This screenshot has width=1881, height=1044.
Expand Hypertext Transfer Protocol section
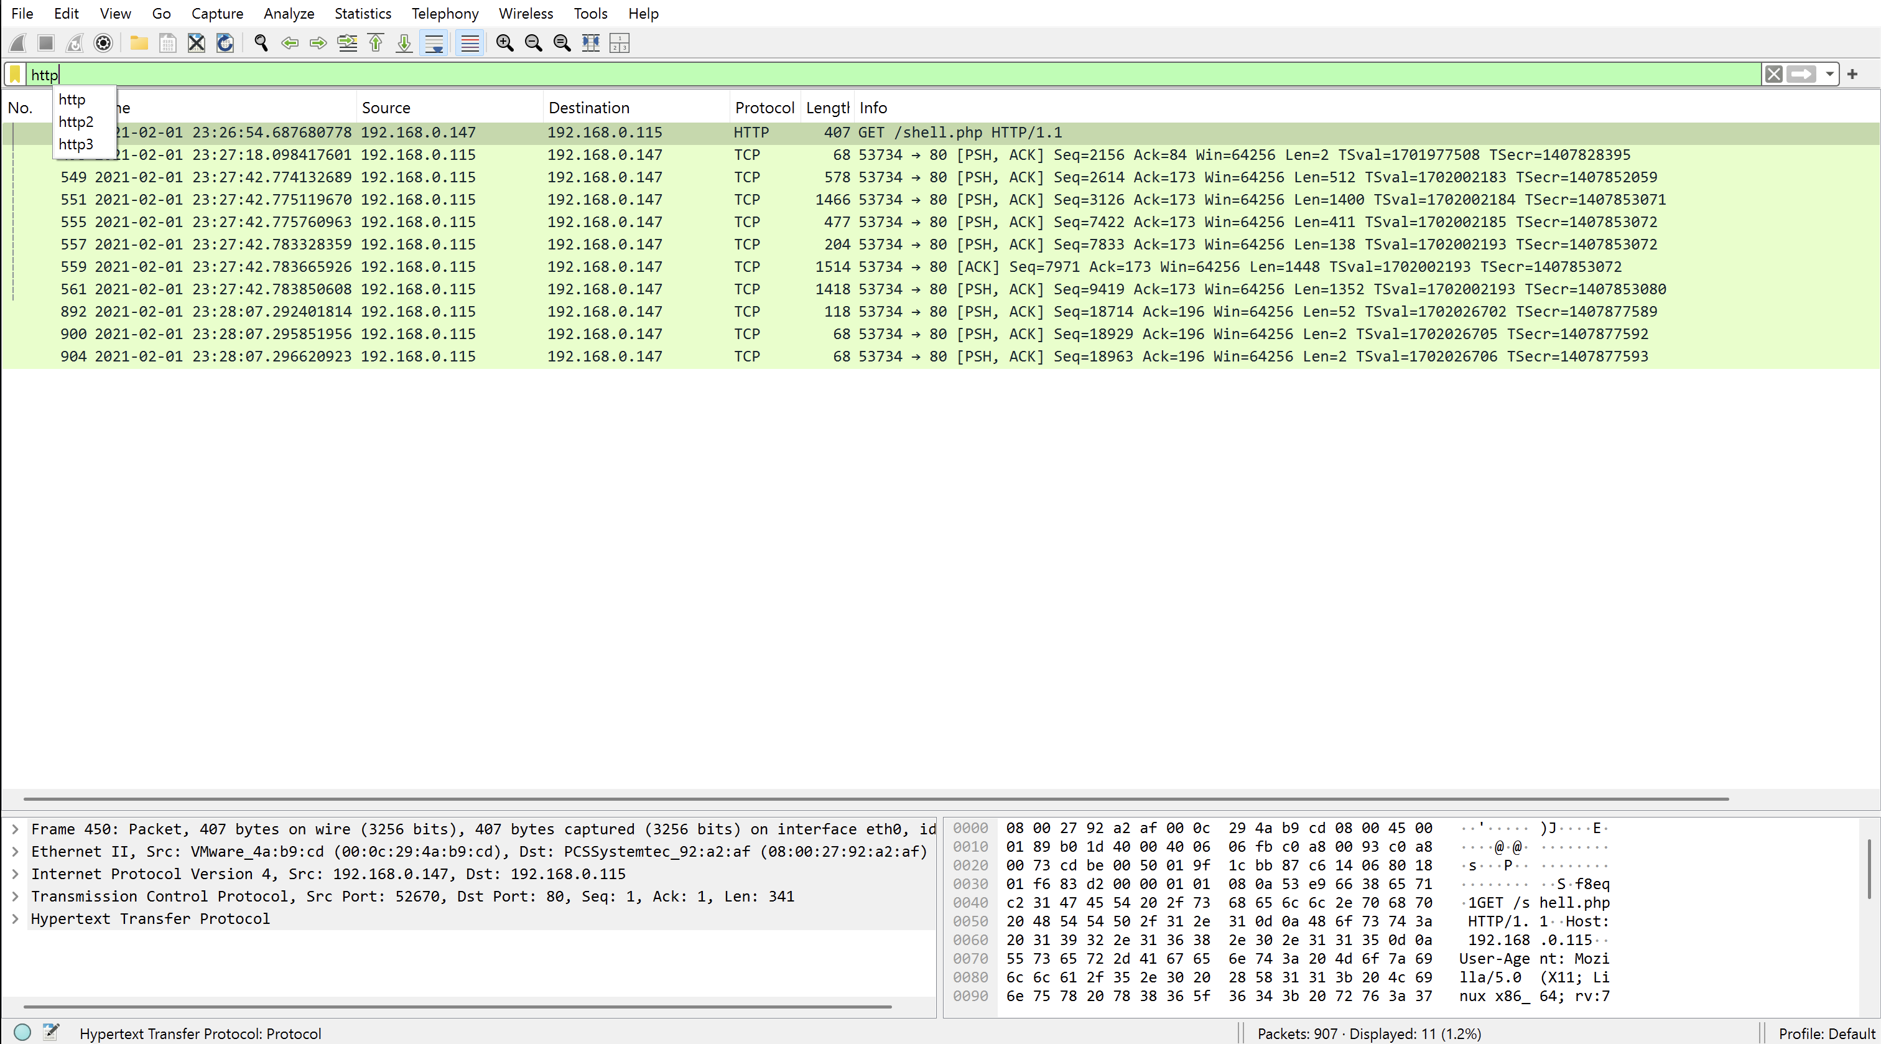pos(16,918)
